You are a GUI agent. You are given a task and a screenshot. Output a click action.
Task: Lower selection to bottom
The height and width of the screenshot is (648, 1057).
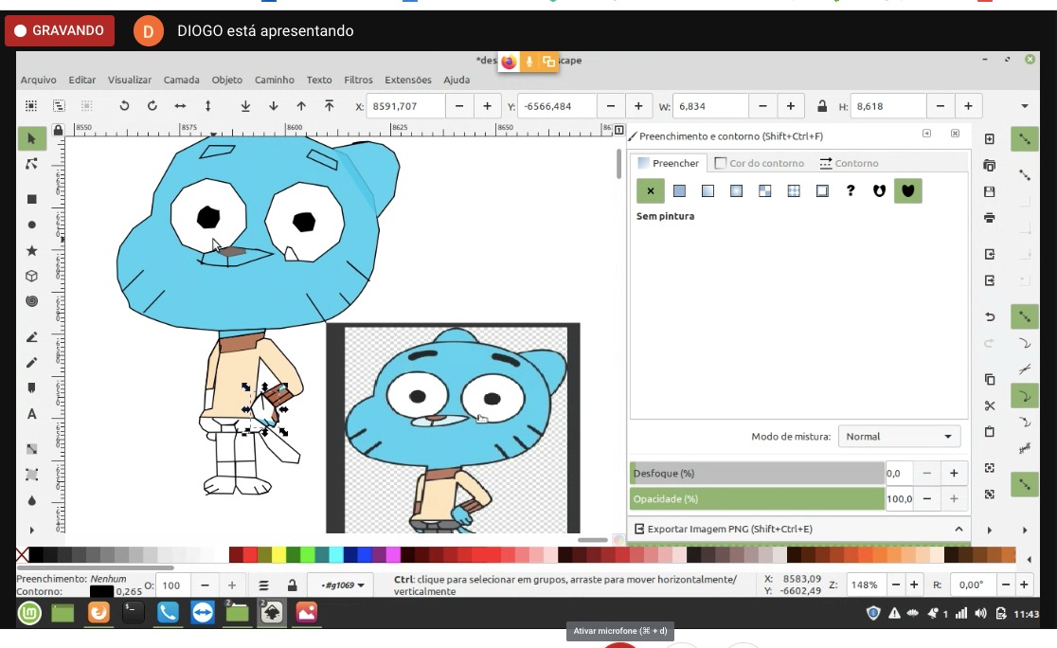(x=245, y=106)
